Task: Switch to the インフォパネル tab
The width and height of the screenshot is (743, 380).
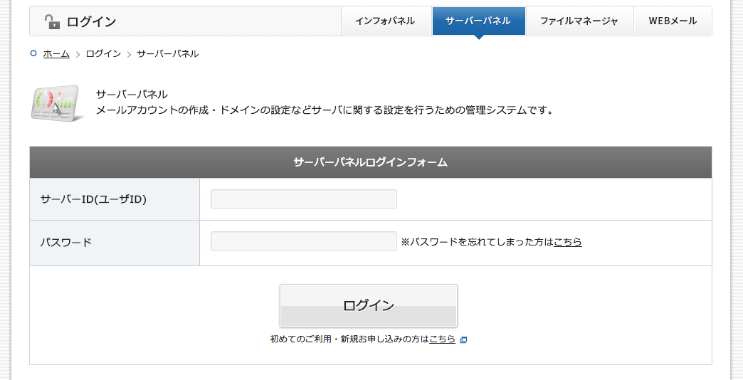Action: 385,21
